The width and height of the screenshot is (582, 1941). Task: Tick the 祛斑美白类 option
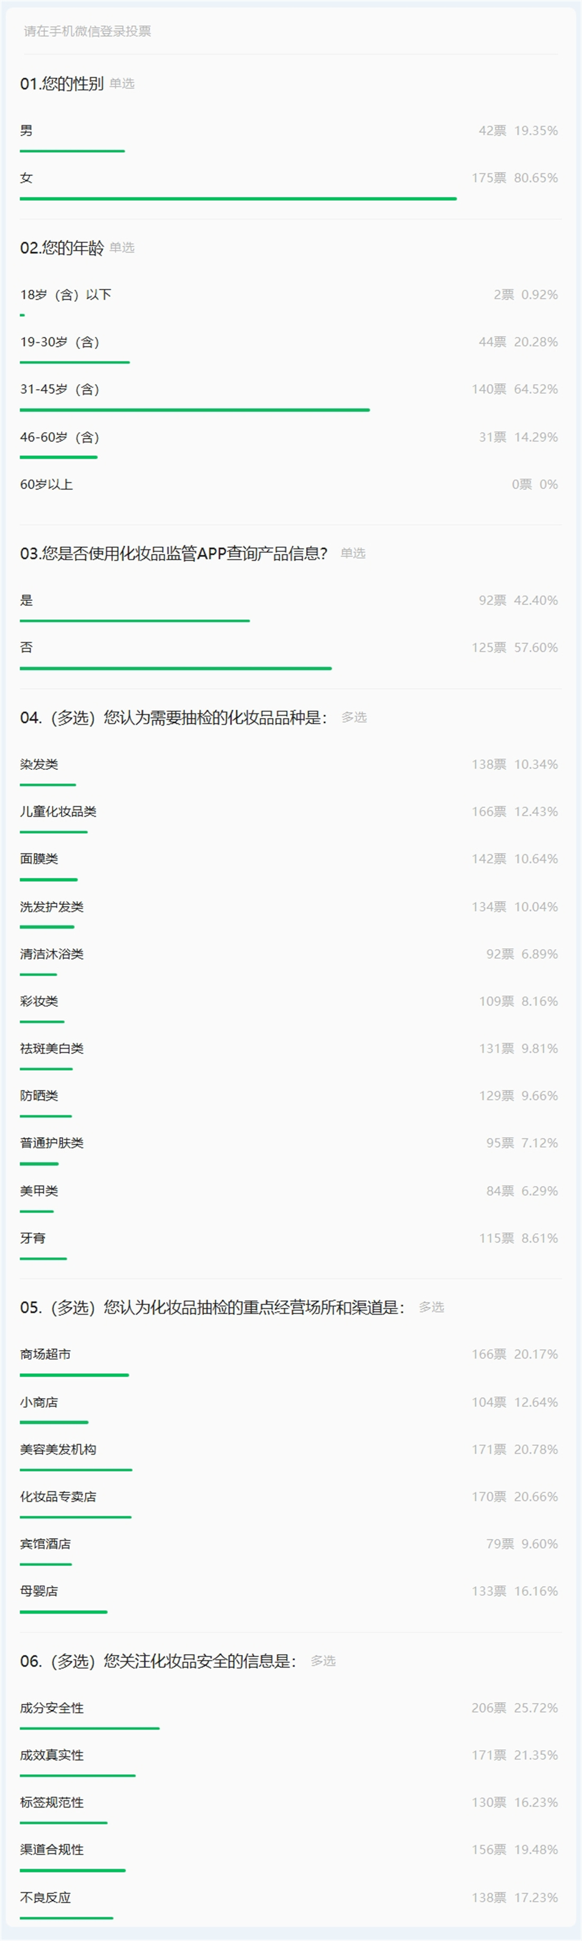51,1048
